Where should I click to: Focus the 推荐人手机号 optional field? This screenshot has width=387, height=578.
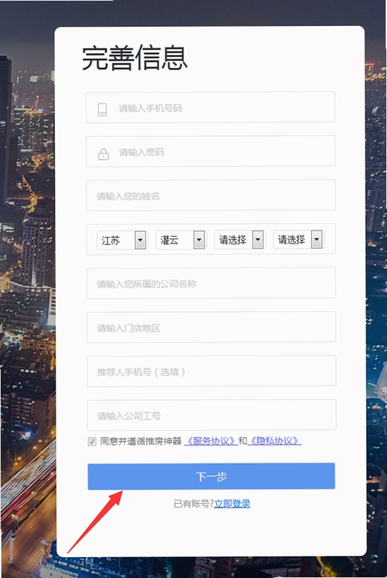(212, 371)
